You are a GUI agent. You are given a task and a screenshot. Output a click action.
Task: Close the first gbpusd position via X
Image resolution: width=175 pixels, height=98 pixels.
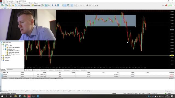point(174,75)
